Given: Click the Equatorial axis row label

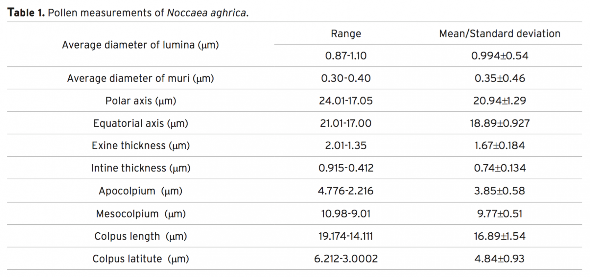Looking at the screenshot, I should tap(140, 123).
